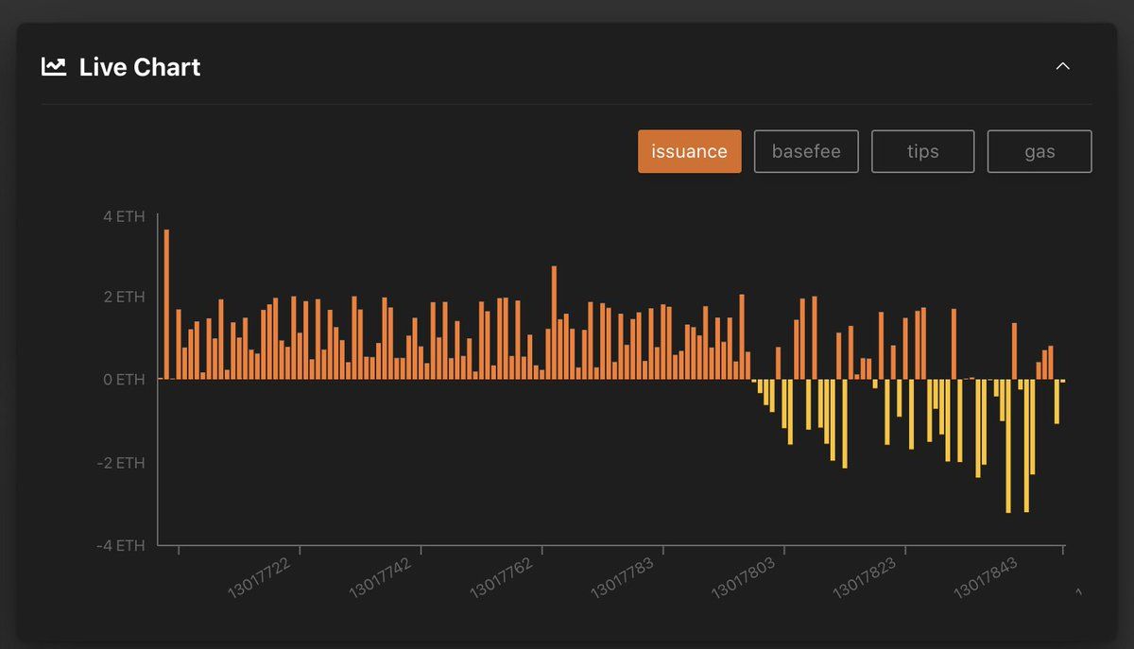
Task: Click the 4 ETH y-axis label
Action: coord(124,216)
